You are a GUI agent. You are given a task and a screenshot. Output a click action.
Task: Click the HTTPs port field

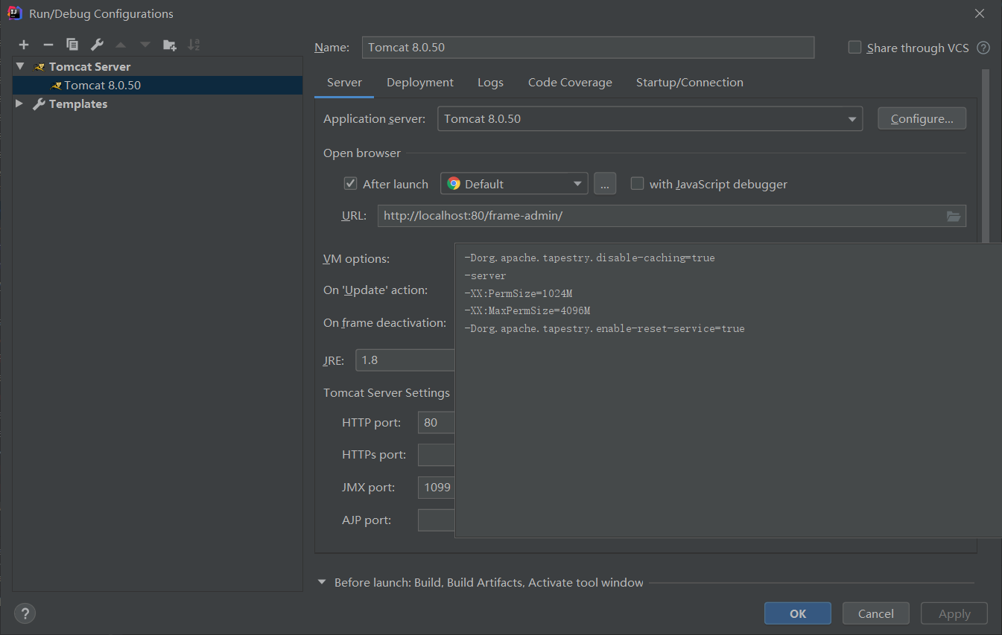point(437,454)
